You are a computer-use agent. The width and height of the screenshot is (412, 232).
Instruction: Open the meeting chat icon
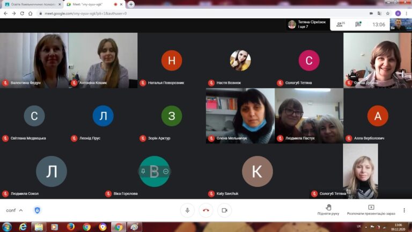coord(358,25)
